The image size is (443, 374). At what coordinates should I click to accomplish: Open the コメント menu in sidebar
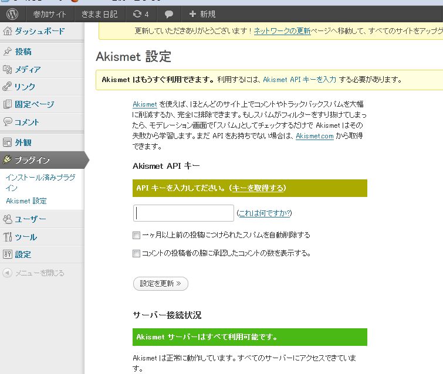coord(27,122)
